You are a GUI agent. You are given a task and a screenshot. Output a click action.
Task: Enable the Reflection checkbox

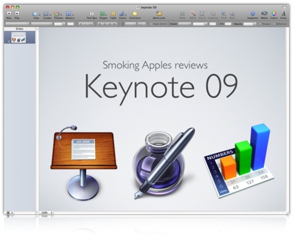pyautogui.click(x=274, y=24)
